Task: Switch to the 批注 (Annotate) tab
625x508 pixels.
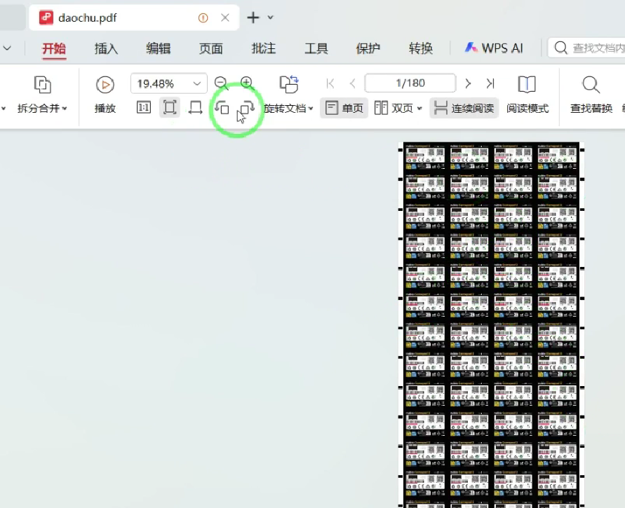Action: point(264,48)
